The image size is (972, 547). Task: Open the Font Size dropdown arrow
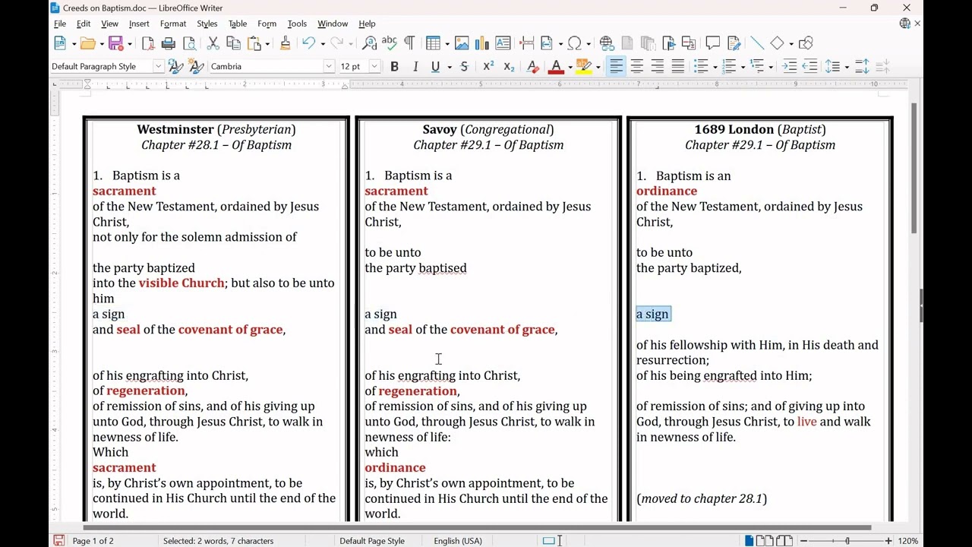[374, 66]
